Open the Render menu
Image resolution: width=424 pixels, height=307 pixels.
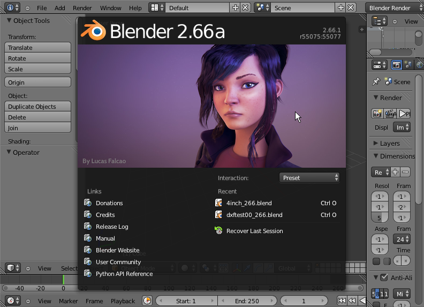coord(82,8)
